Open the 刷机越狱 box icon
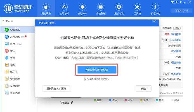Screen dimensions: 194x112 (119, 7)
